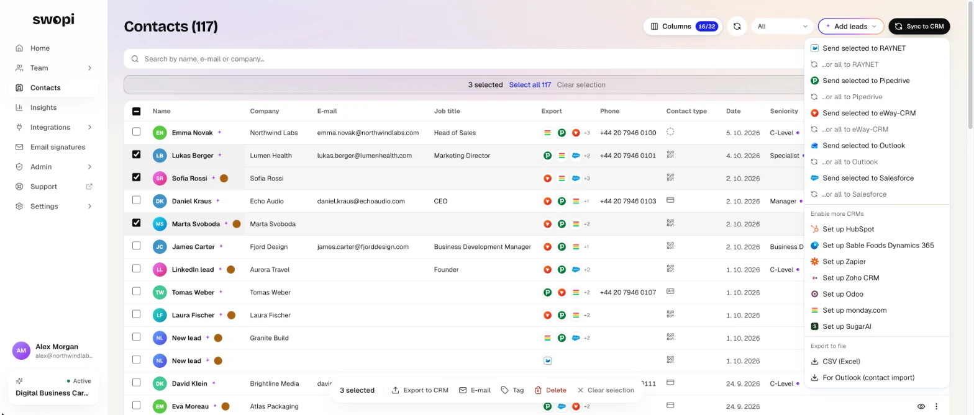The image size is (974, 415).
Task: Click the Seniority column header
Action: [783, 111]
